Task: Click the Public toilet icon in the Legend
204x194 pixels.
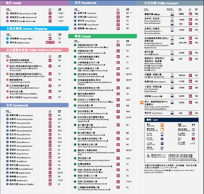Action: [x=193, y=134]
